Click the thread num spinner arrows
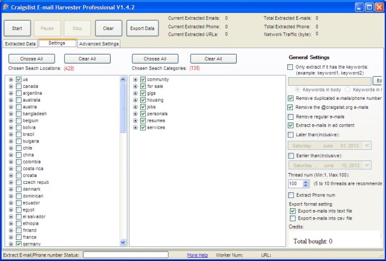The image size is (386, 261). (x=306, y=183)
